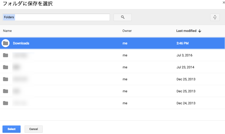Image resolution: width=225 pixels, height=134 pixels.
Task: Sort folders by Name column header
Action: [7, 31]
